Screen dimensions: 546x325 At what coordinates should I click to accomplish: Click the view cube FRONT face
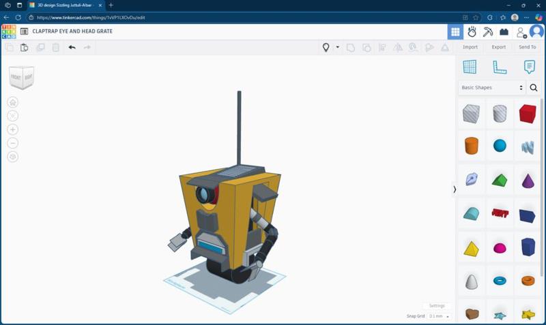point(16,77)
